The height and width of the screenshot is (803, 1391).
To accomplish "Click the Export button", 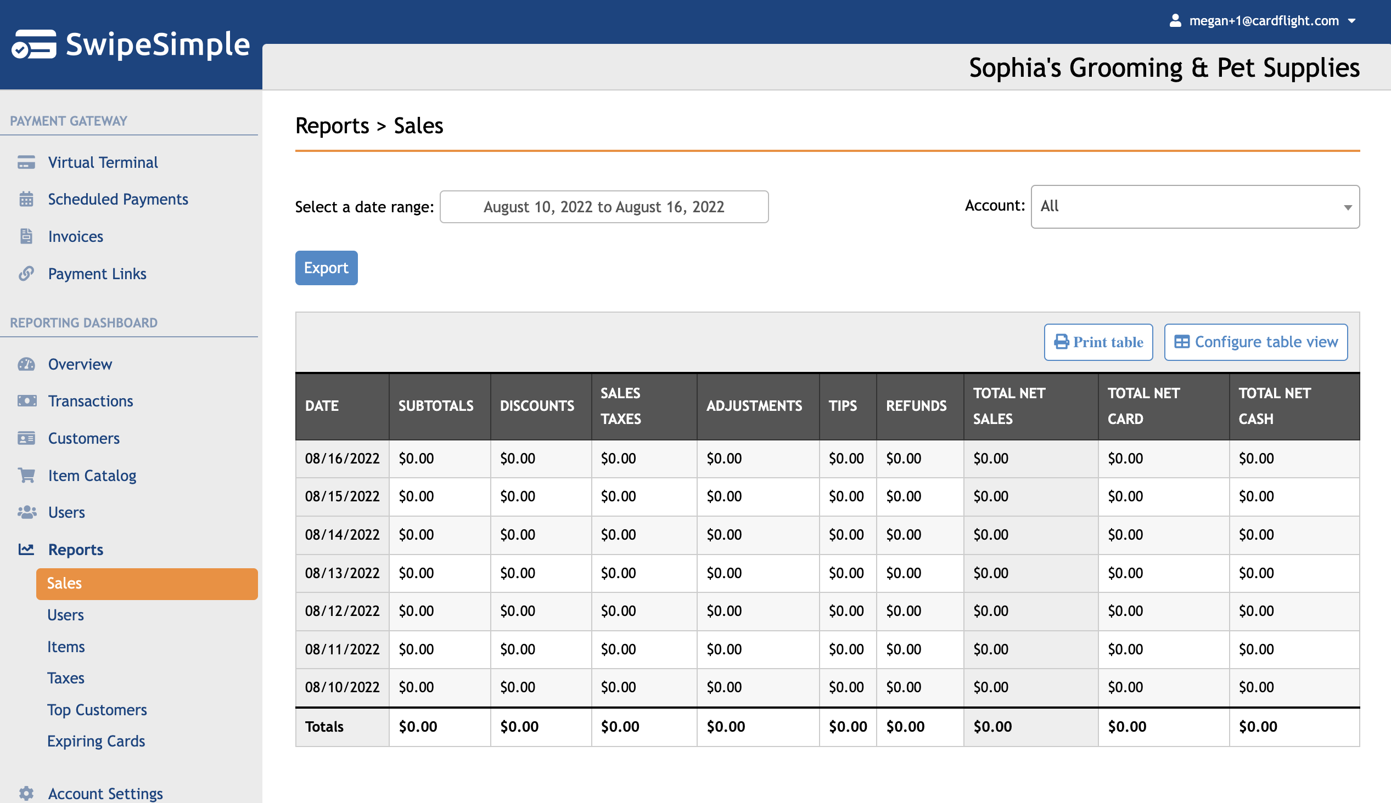I will (x=326, y=268).
